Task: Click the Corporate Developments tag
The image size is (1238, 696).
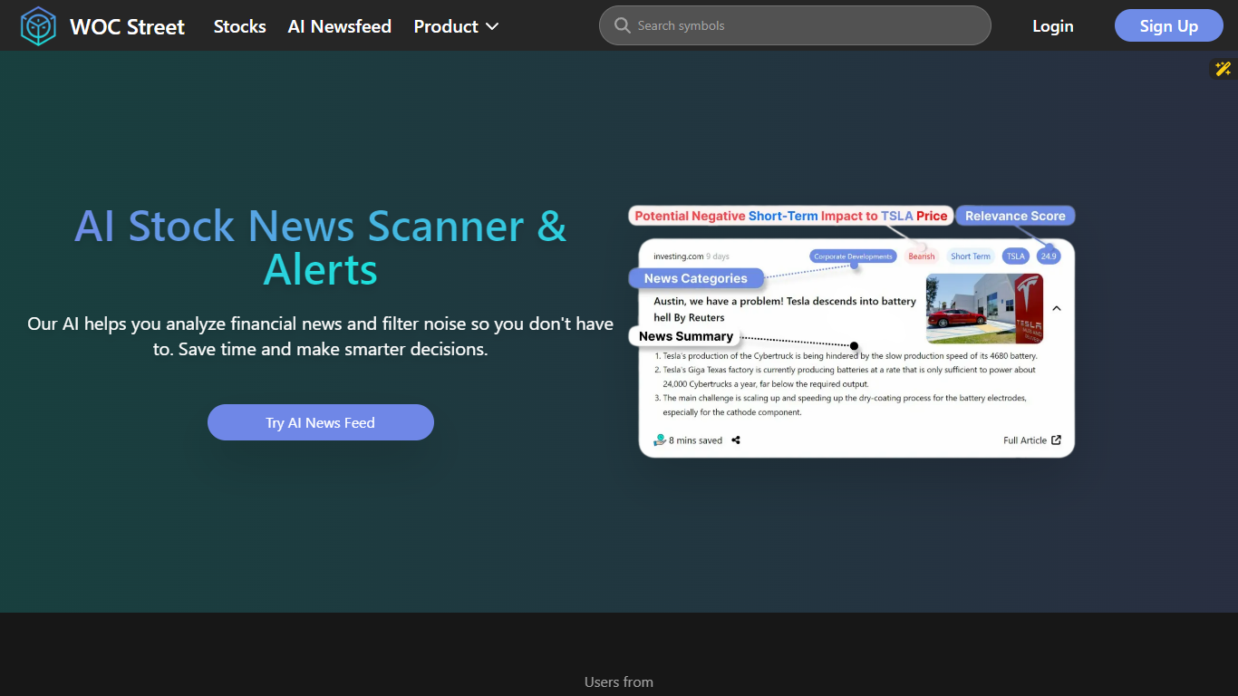Action: 853,256
